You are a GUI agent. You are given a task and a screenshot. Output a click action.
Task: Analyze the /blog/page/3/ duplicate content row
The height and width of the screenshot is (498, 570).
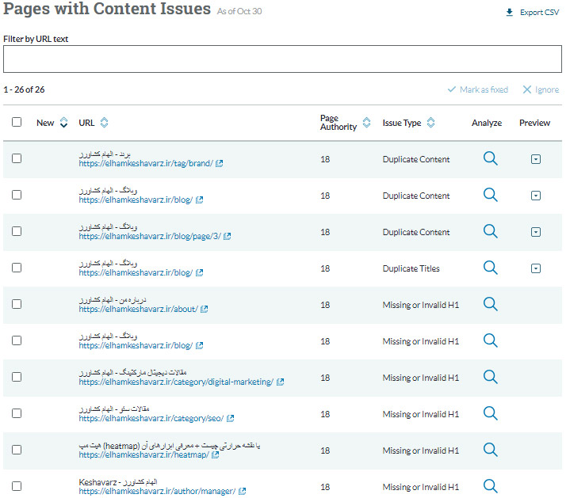click(x=490, y=231)
